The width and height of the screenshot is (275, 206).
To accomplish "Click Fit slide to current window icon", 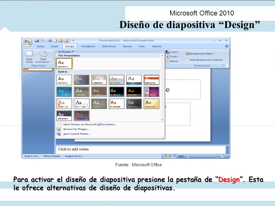I will [222, 156].
